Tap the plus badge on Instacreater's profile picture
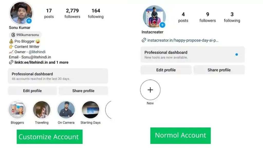 coord(162,25)
